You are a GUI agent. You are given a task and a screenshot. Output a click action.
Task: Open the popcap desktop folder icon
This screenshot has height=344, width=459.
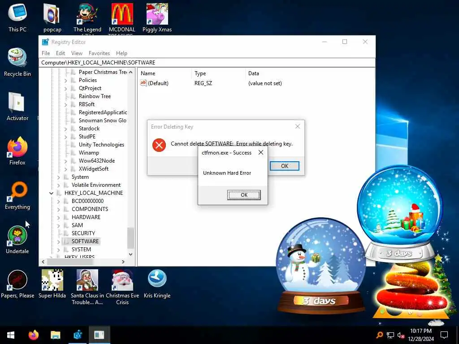coord(52,17)
